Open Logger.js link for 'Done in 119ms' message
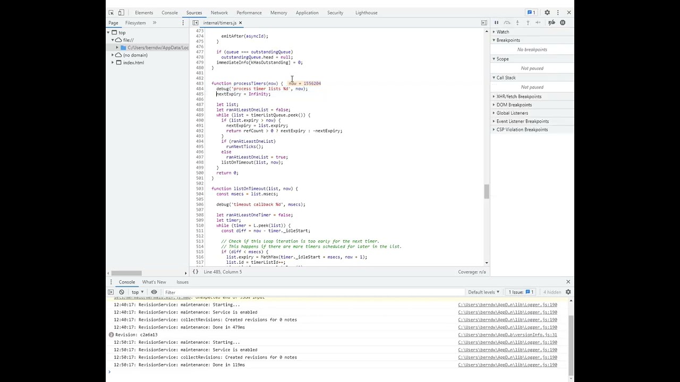The height and width of the screenshot is (382, 680). coord(507,365)
